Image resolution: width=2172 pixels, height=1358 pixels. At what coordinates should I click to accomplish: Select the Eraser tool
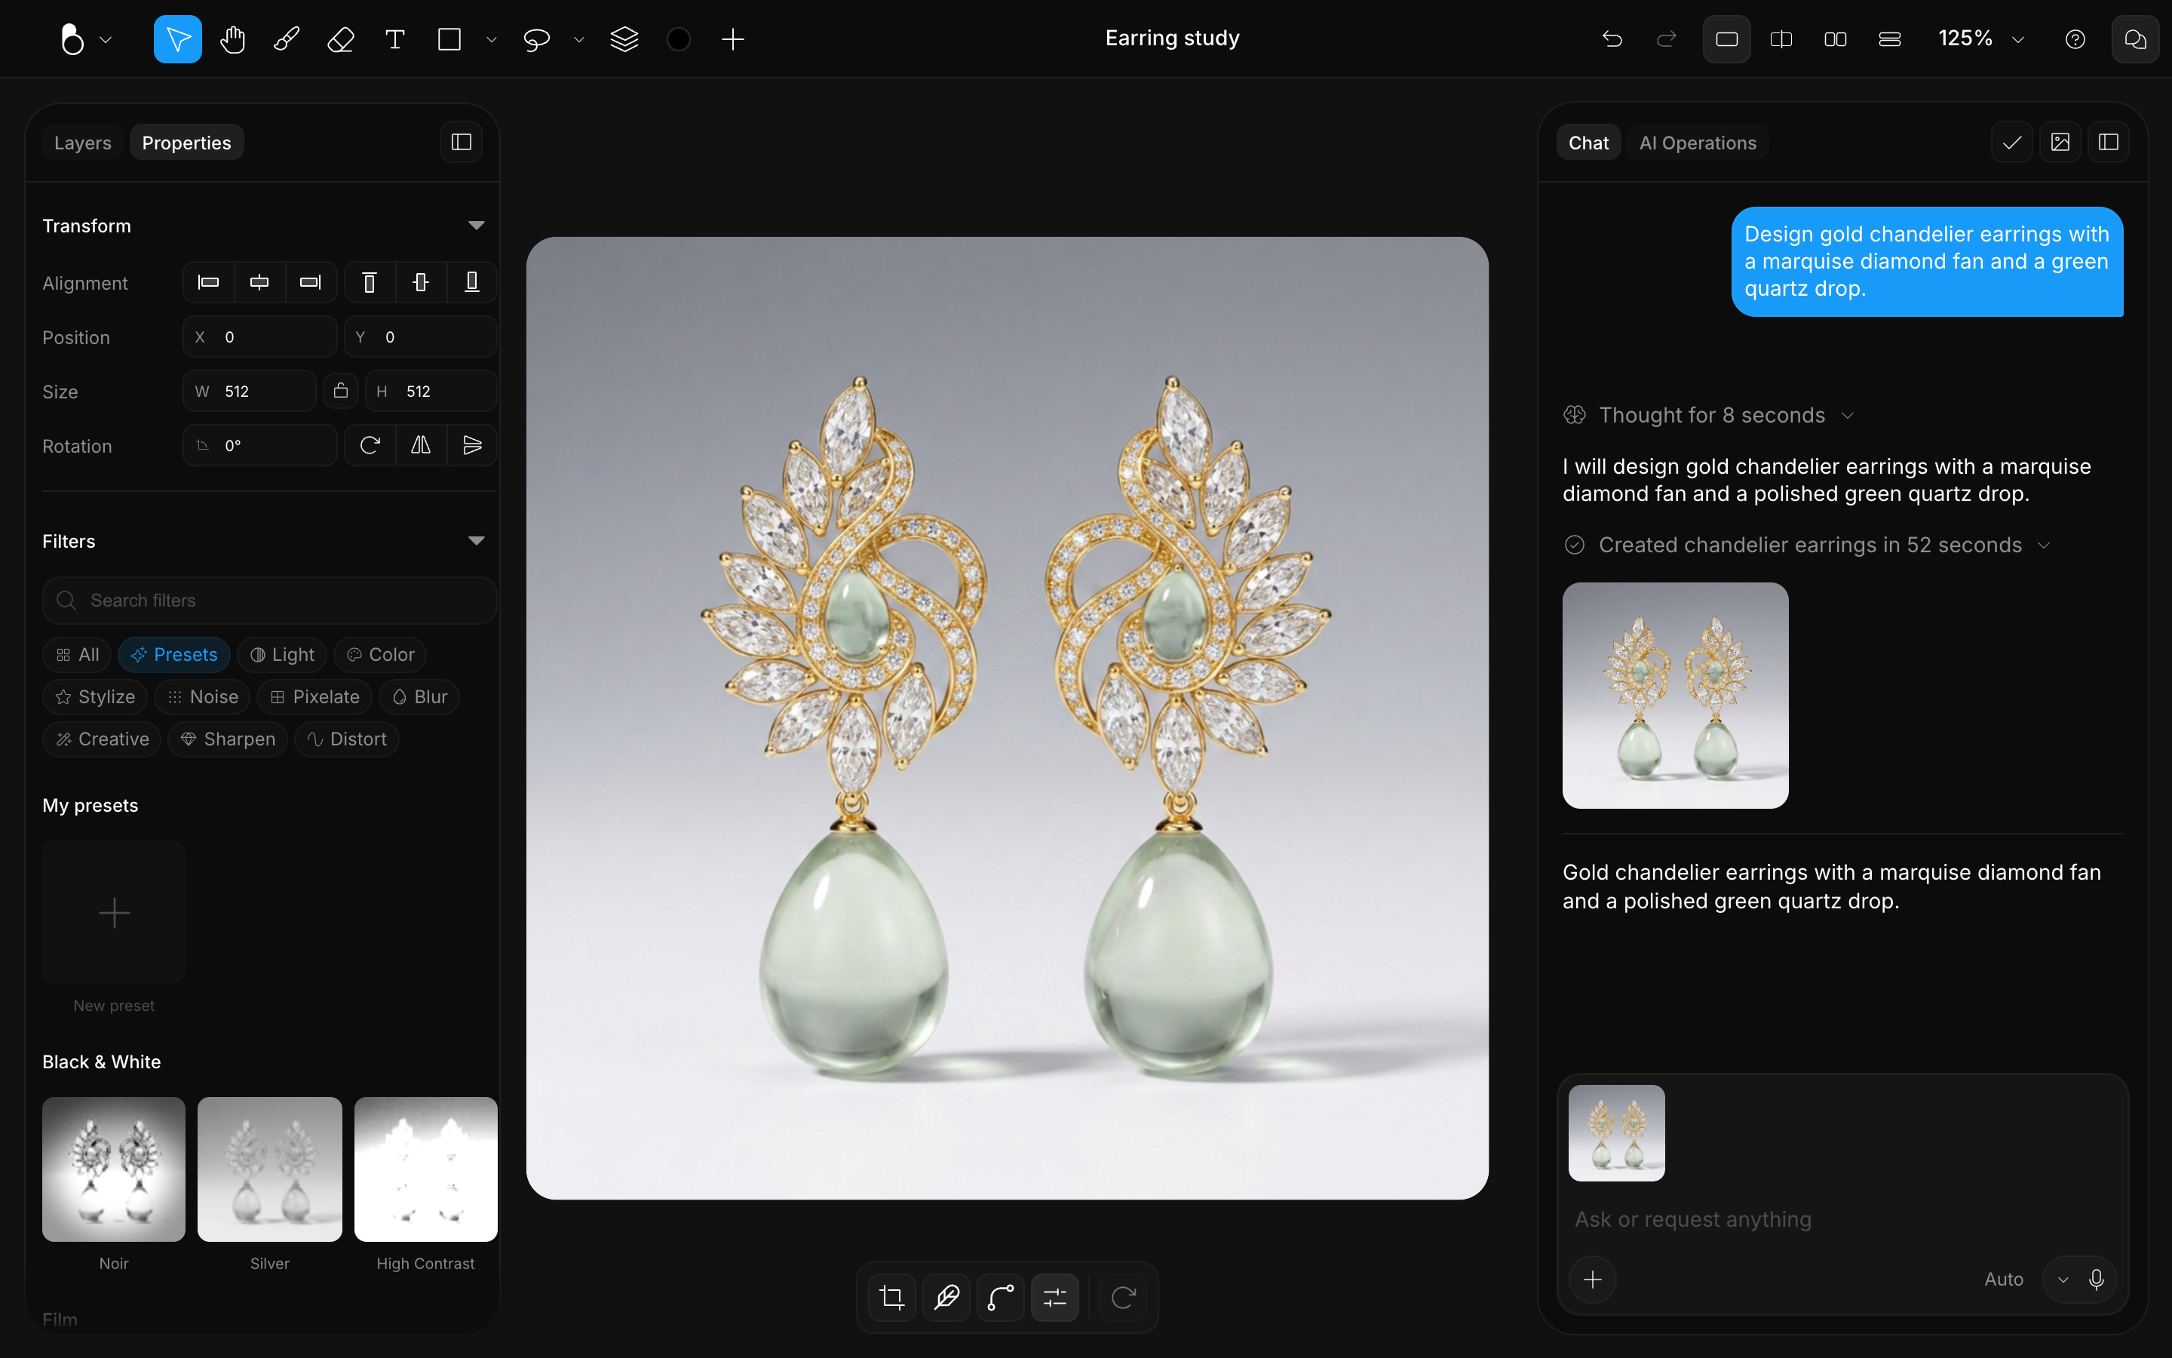[340, 38]
